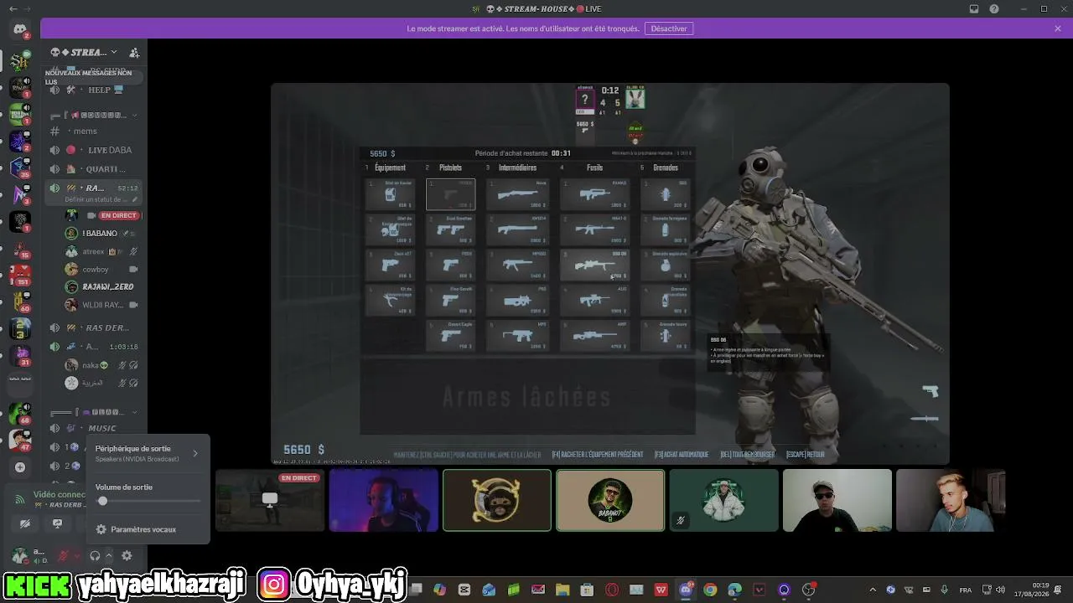Click Désactiver to turn off streamer mode

coord(669,28)
